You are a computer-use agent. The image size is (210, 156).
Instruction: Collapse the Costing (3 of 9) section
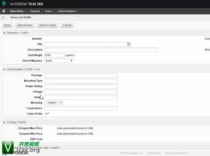(x=4, y=122)
